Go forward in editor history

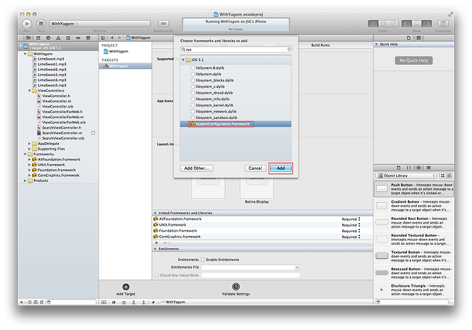119,37
